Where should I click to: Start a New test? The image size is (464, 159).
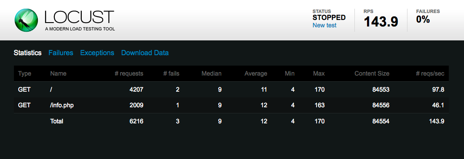324,25
